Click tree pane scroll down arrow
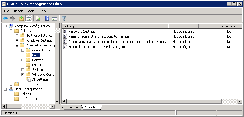Image resolution: width=244 pixels, height=117 pixels. click(57, 102)
